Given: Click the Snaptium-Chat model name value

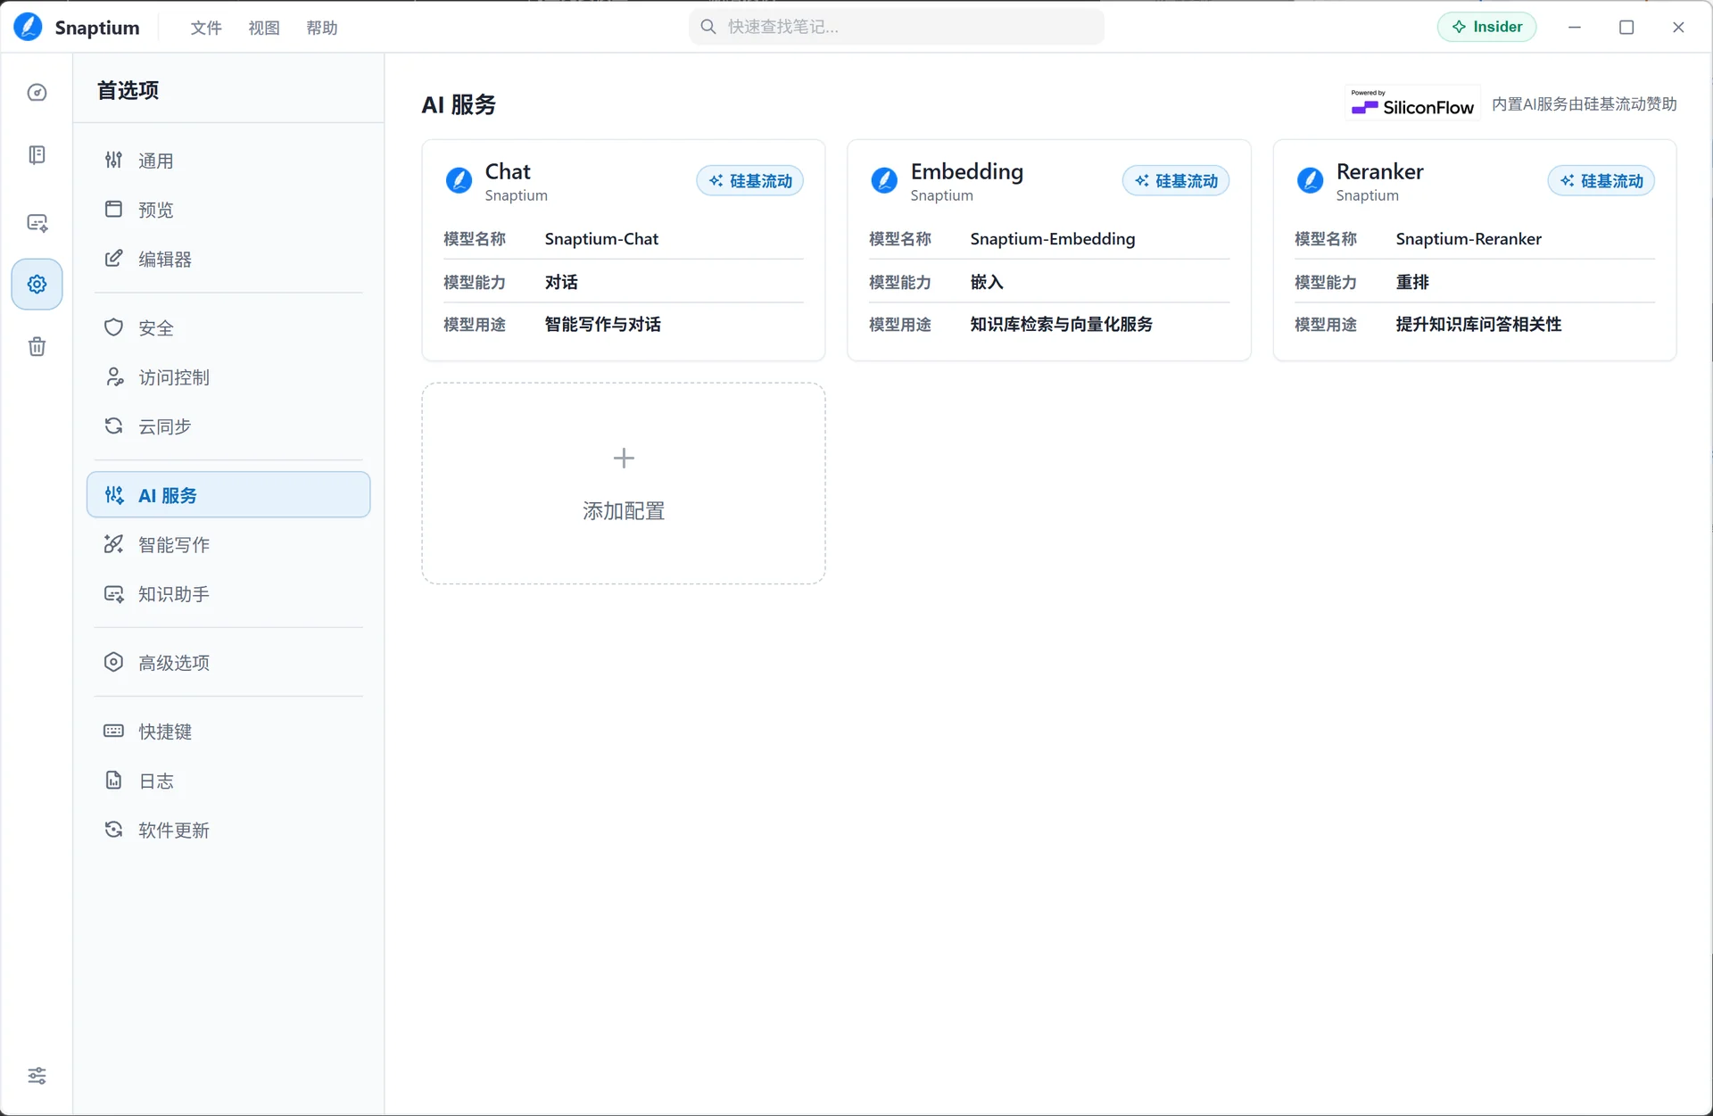Looking at the screenshot, I should (601, 239).
